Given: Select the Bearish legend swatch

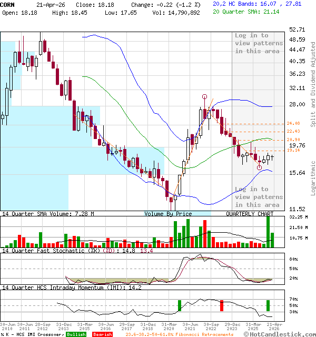Looking at the screenshot, I should pyautogui.click(x=103, y=334).
